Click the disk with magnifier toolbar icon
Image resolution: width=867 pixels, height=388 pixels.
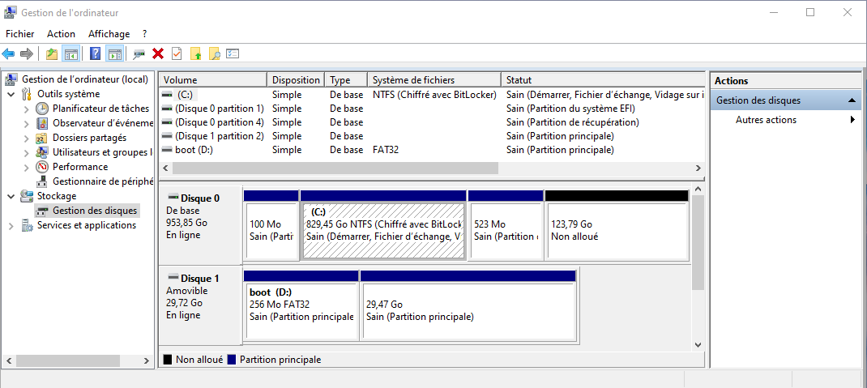point(139,53)
